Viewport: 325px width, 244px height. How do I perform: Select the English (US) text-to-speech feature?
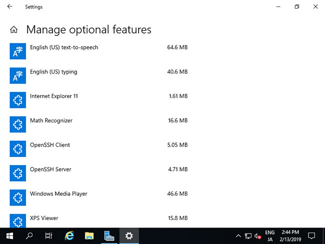98,51
